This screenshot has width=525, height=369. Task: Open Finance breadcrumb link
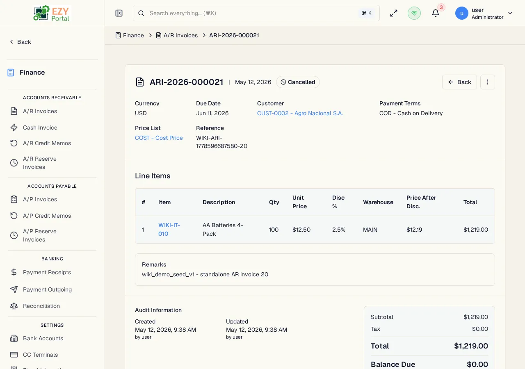tap(130, 35)
